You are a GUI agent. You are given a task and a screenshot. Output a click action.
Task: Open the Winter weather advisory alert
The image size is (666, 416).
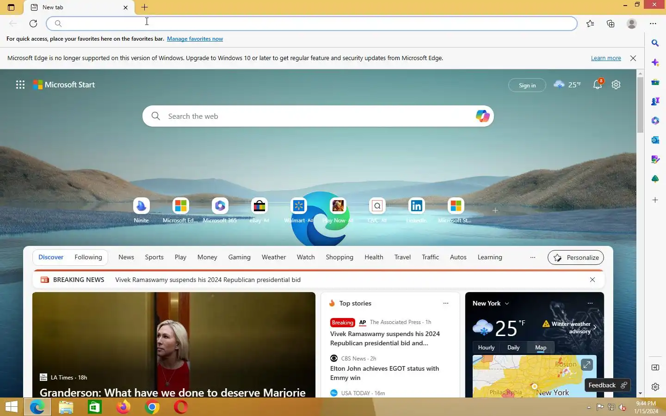point(570,327)
